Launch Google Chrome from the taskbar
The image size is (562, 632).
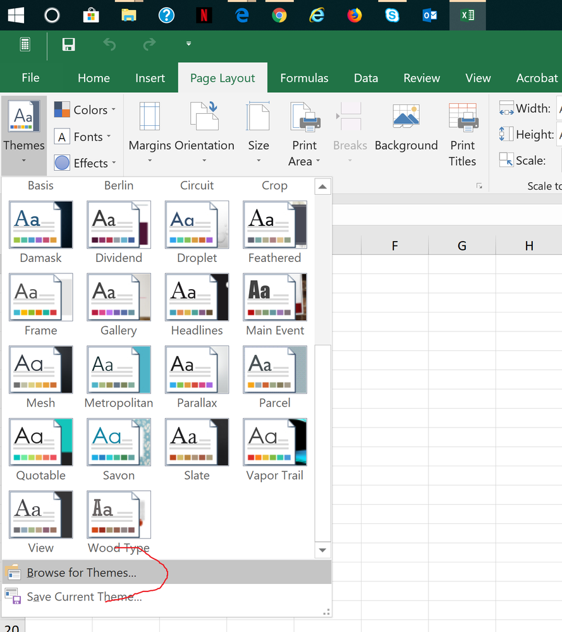(x=279, y=14)
